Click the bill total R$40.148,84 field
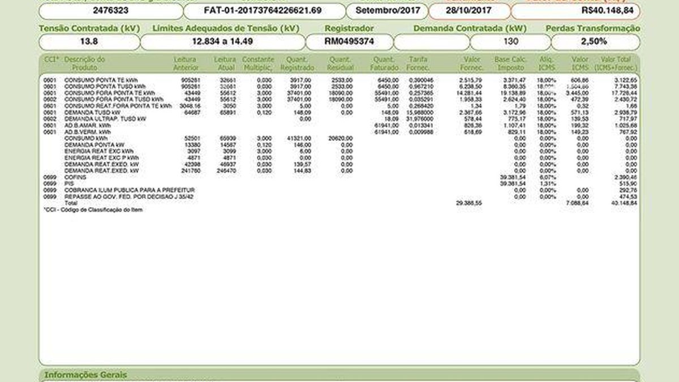The height and width of the screenshot is (382, 679). click(x=575, y=11)
